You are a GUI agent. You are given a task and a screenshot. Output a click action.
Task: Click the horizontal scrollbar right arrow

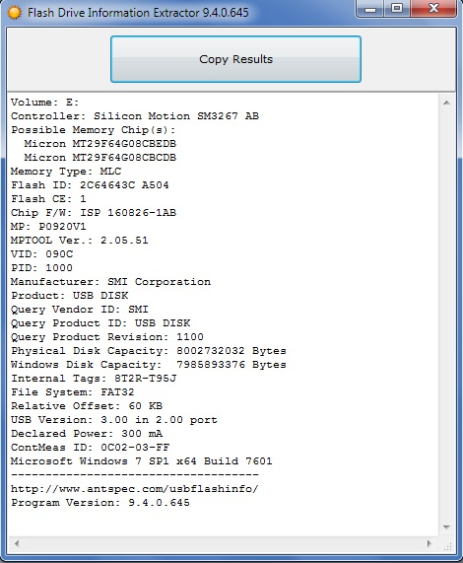tap(430, 543)
